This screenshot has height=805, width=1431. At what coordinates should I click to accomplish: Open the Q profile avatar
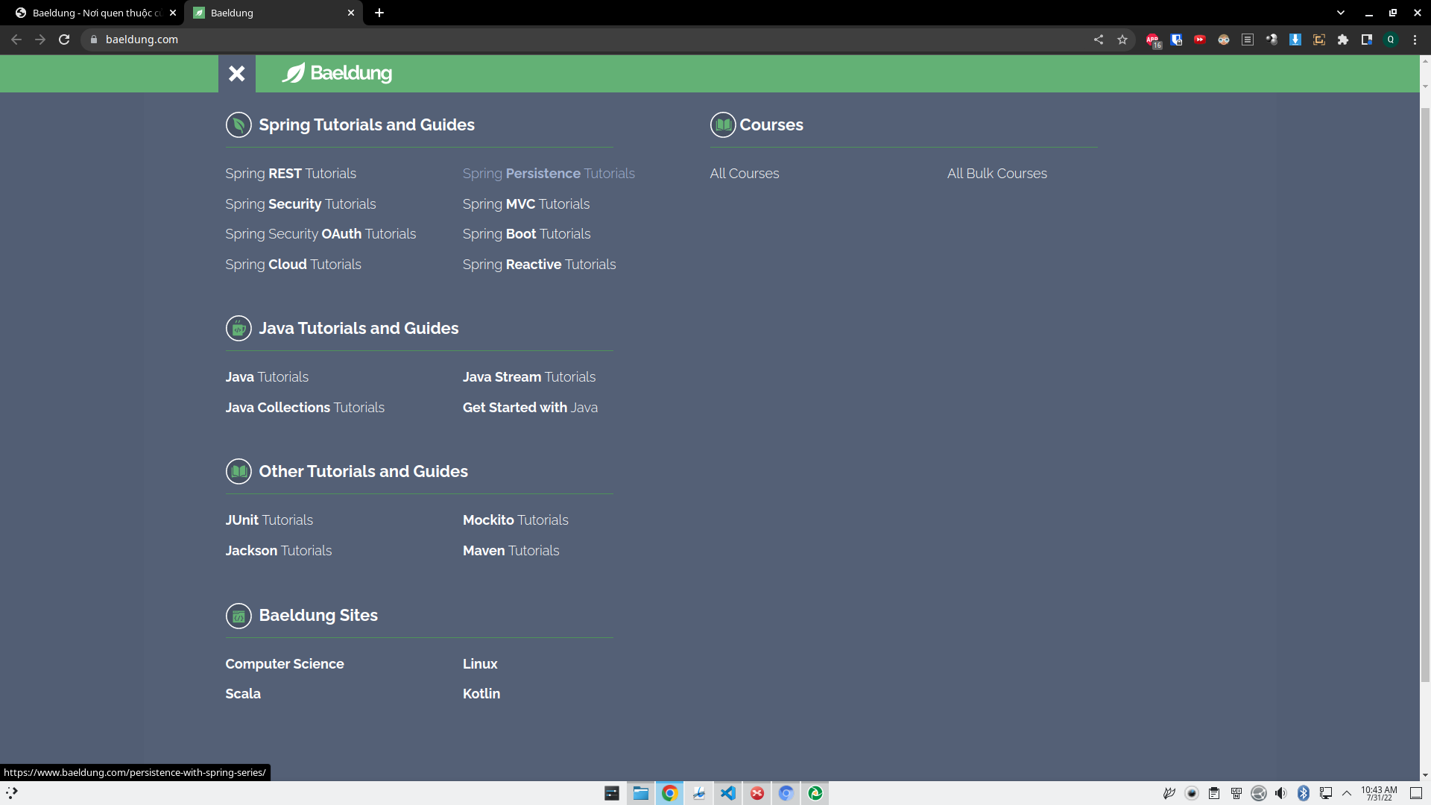(1391, 40)
